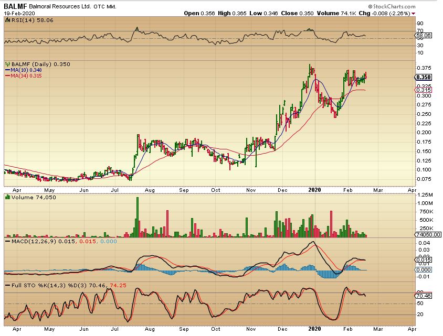Image resolution: width=443 pixels, height=336 pixels.
Task: Select the blue line marker for MA(10)
Action: pyautogui.click(x=8, y=70)
